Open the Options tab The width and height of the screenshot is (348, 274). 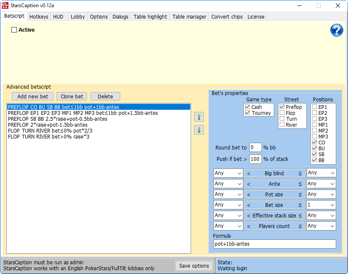(99, 16)
